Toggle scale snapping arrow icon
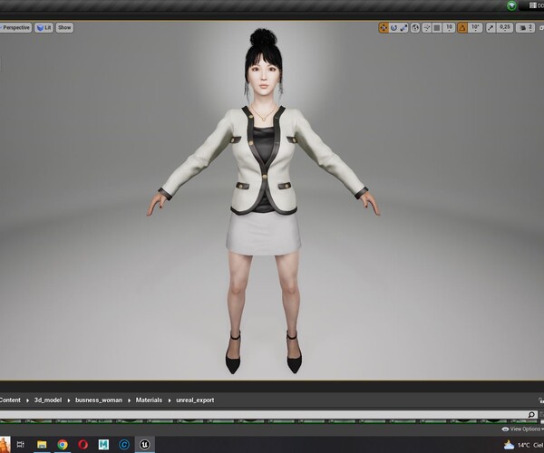Image resolution: width=544 pixels, height=453 pixels. click(491, 28)
